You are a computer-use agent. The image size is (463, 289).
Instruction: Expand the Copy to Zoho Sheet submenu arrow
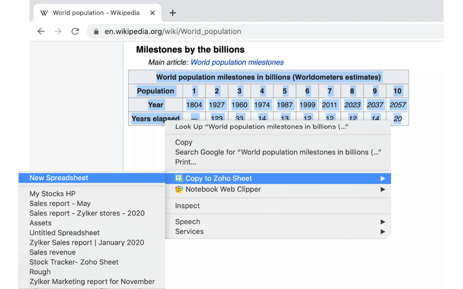[383, 178]
